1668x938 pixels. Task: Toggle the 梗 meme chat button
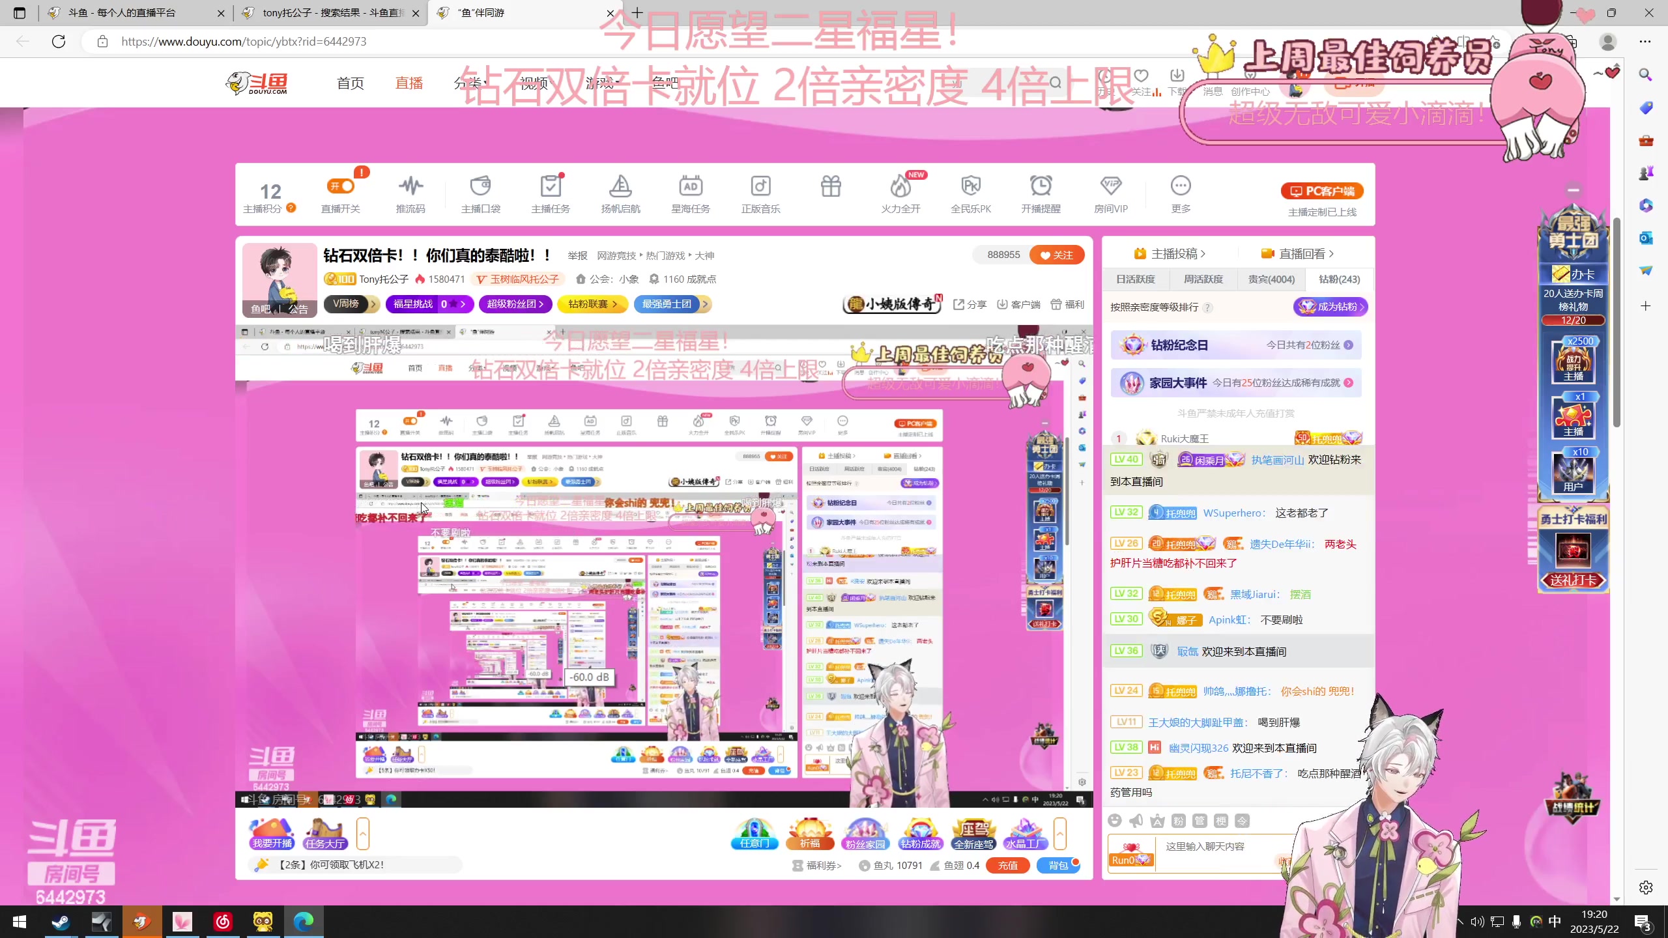[1221, 820]
